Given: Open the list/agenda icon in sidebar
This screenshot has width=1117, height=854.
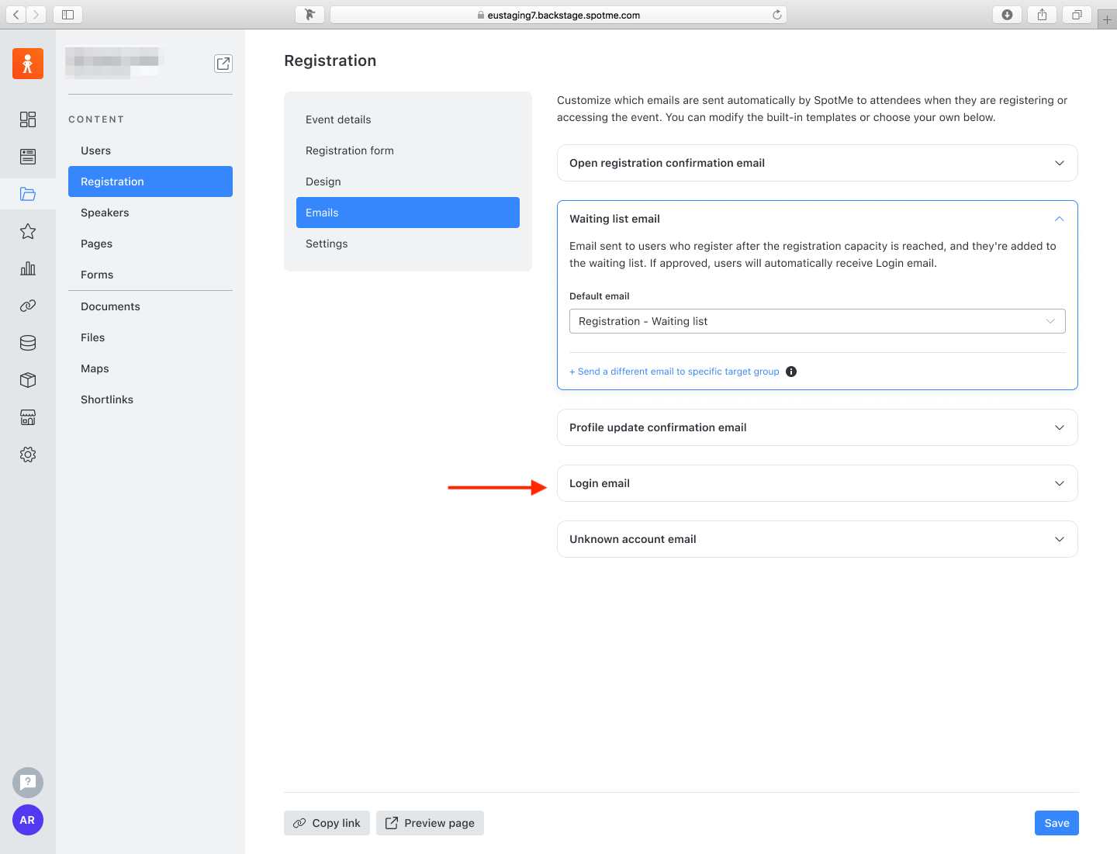Looking at the screenshot, I should (28, 157).
